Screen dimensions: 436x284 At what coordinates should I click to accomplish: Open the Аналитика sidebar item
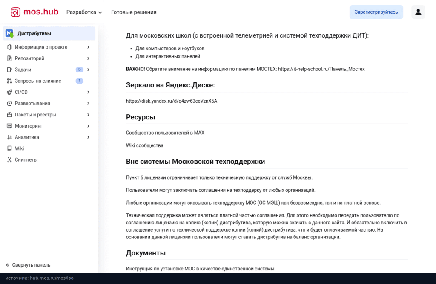click(49, 137)
